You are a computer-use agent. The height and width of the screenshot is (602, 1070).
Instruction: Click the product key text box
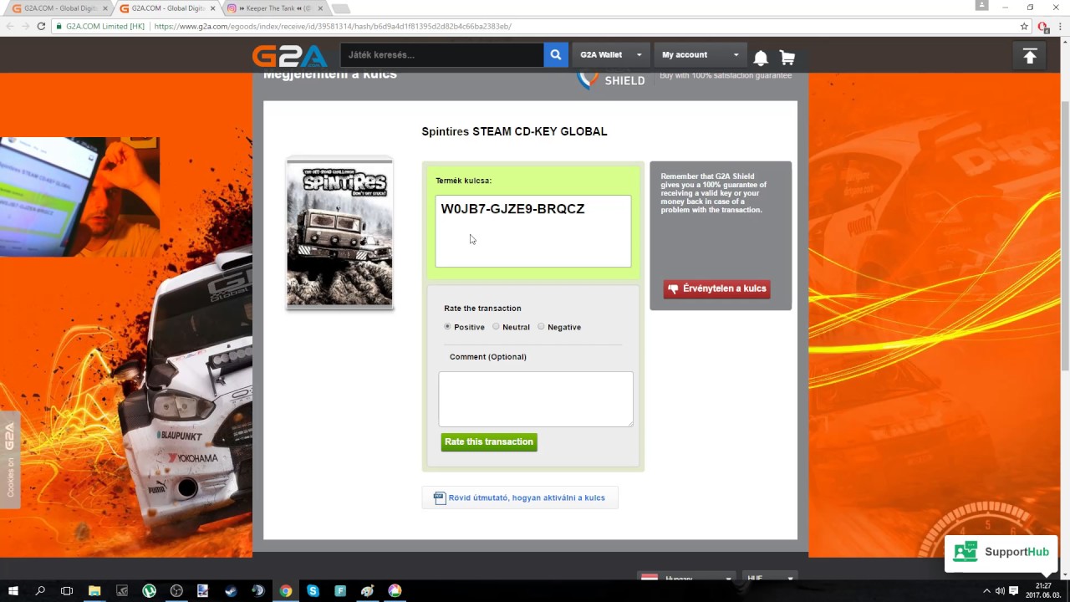point(533,232)
